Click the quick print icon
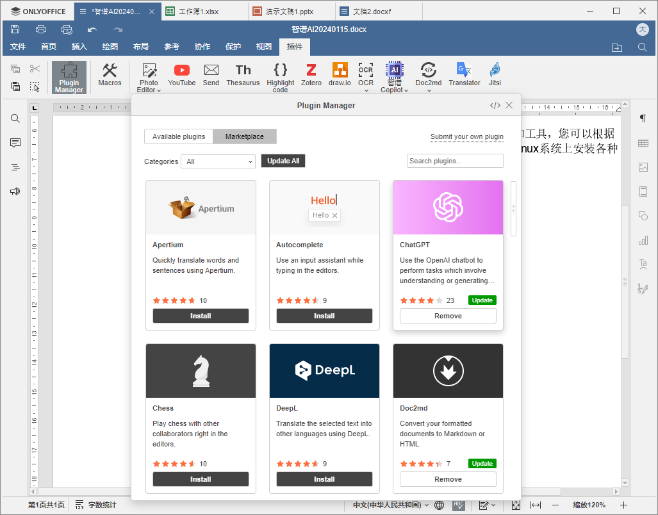This screenshot has height=515, width=658. tap(67, 29)
